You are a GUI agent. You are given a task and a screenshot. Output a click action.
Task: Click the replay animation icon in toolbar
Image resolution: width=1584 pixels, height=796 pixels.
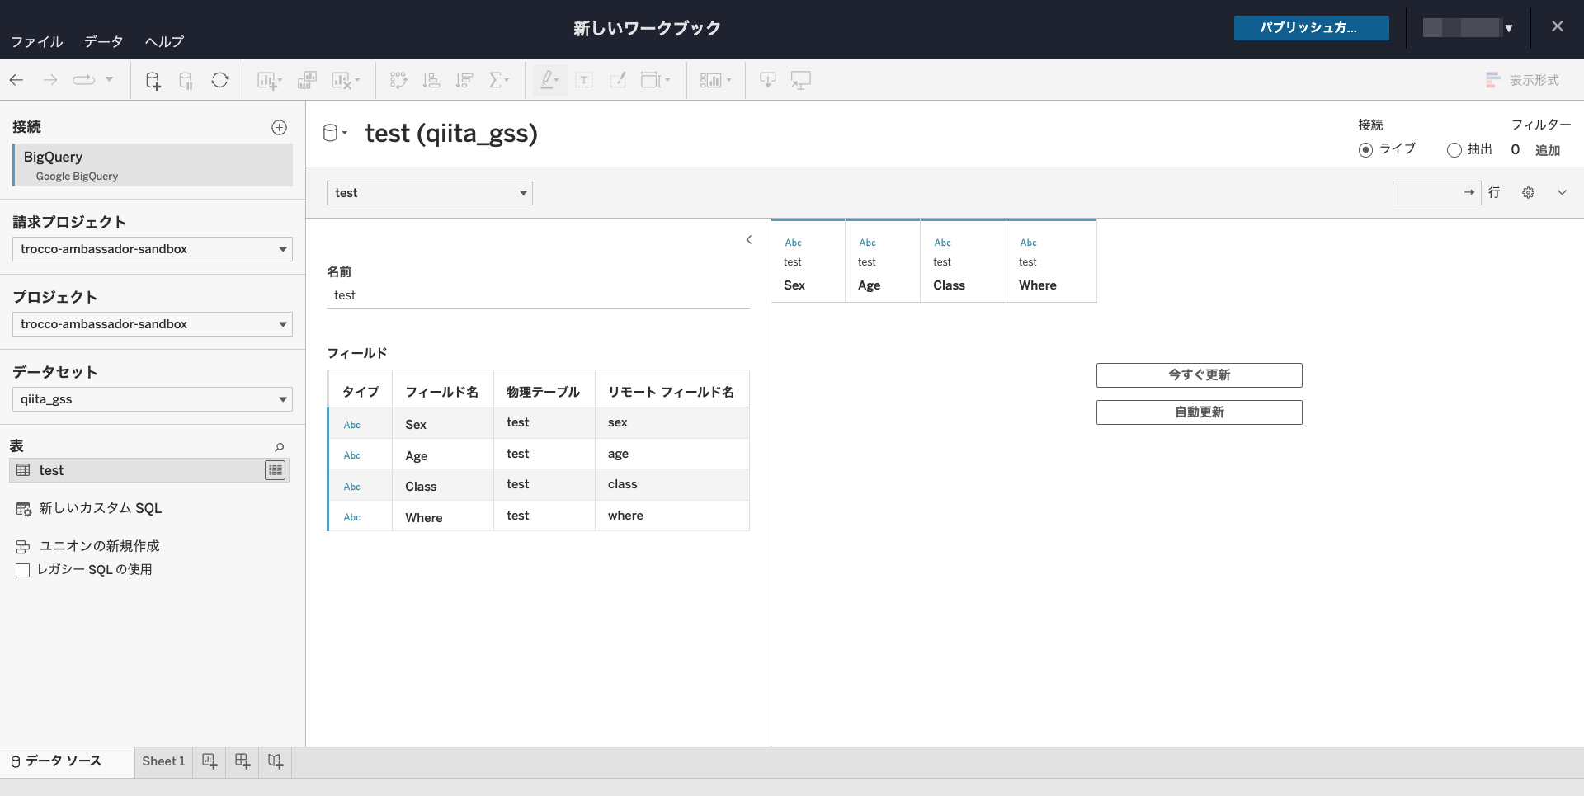[83, 80]
